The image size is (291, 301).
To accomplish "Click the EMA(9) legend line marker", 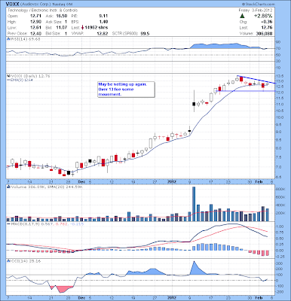I will pos(8,80).
